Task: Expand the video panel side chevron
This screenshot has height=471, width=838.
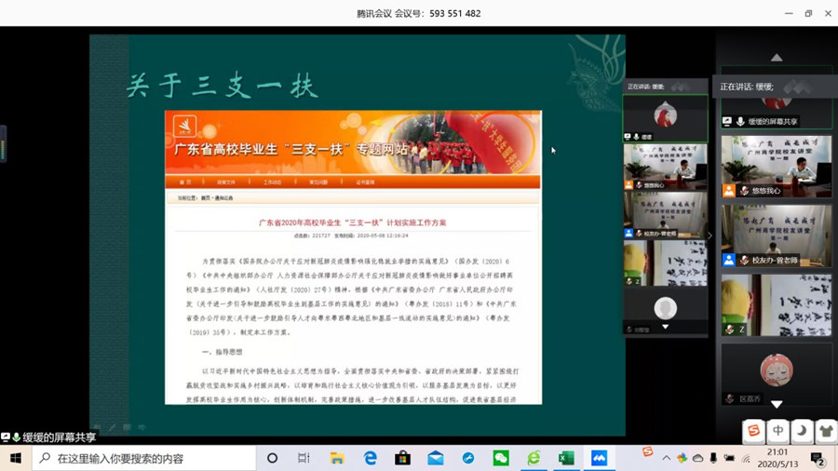Action: [x=710, y=235]
